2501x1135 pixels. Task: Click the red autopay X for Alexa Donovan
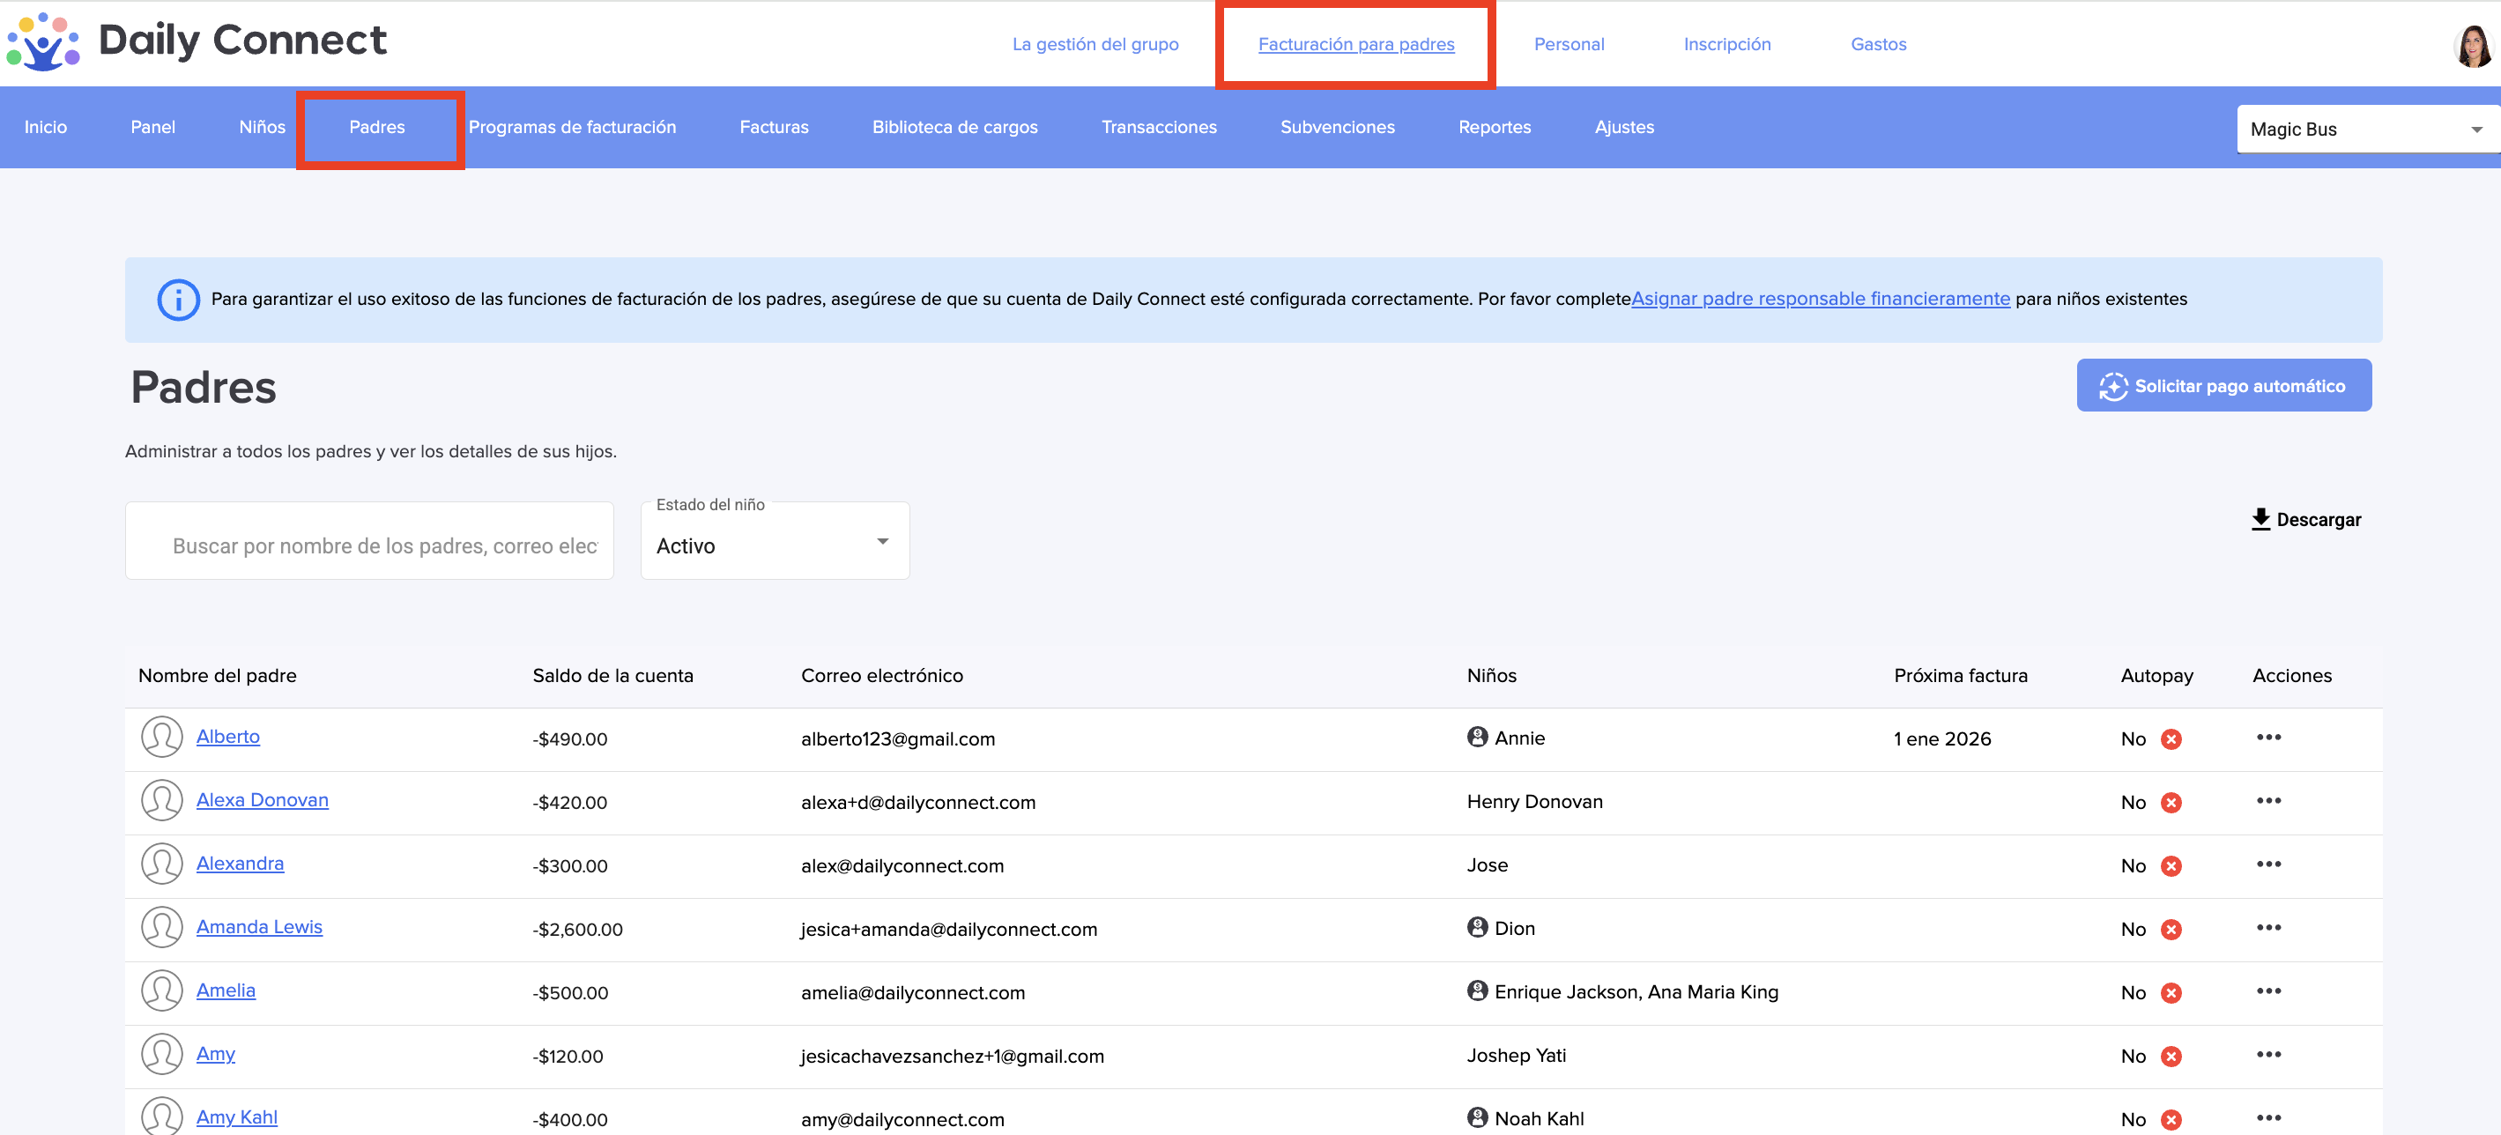(2171, 803)
